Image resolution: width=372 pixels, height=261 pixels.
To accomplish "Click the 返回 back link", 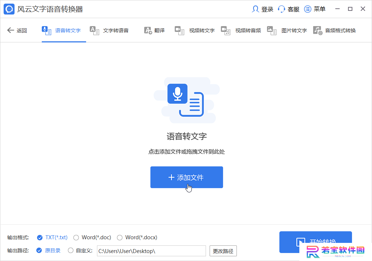I will (21, 30).
